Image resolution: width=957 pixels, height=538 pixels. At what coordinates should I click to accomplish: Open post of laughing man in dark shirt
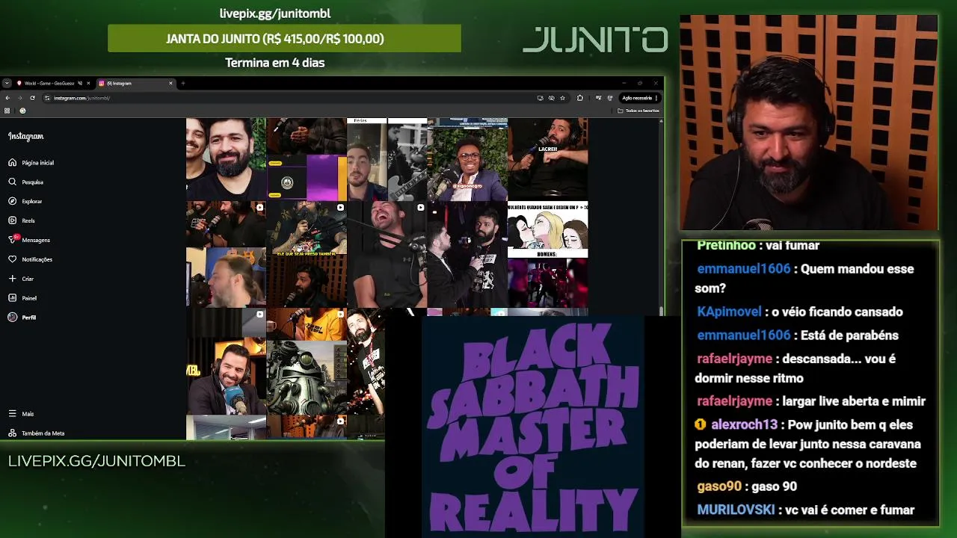[387, 254]
